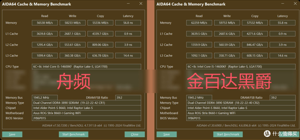Click the L2 Cache Read field 1359.9 GB/s
300x140 pixels.
point(199,45)
